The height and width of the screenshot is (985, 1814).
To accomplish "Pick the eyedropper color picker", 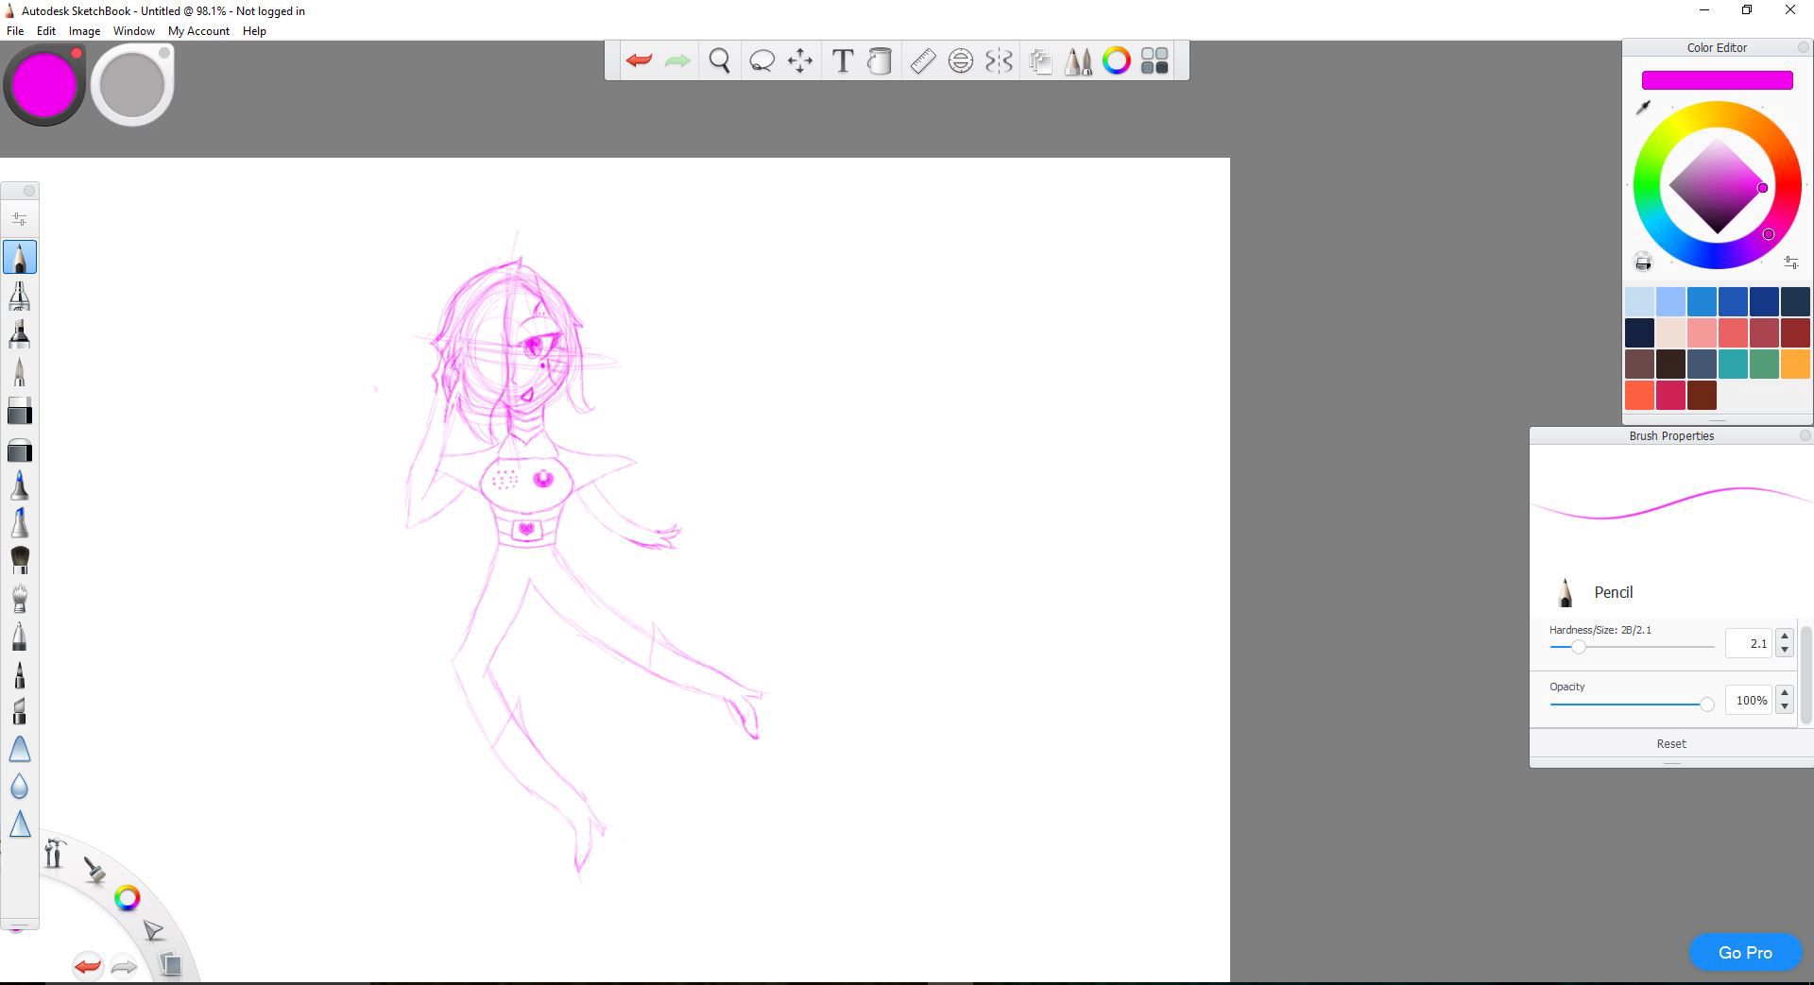I will tap(1643, 108).
